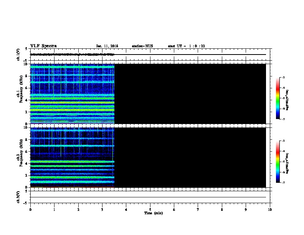Click the black no-data area of ch.2 spectrogram

click(x=190, y=157)
